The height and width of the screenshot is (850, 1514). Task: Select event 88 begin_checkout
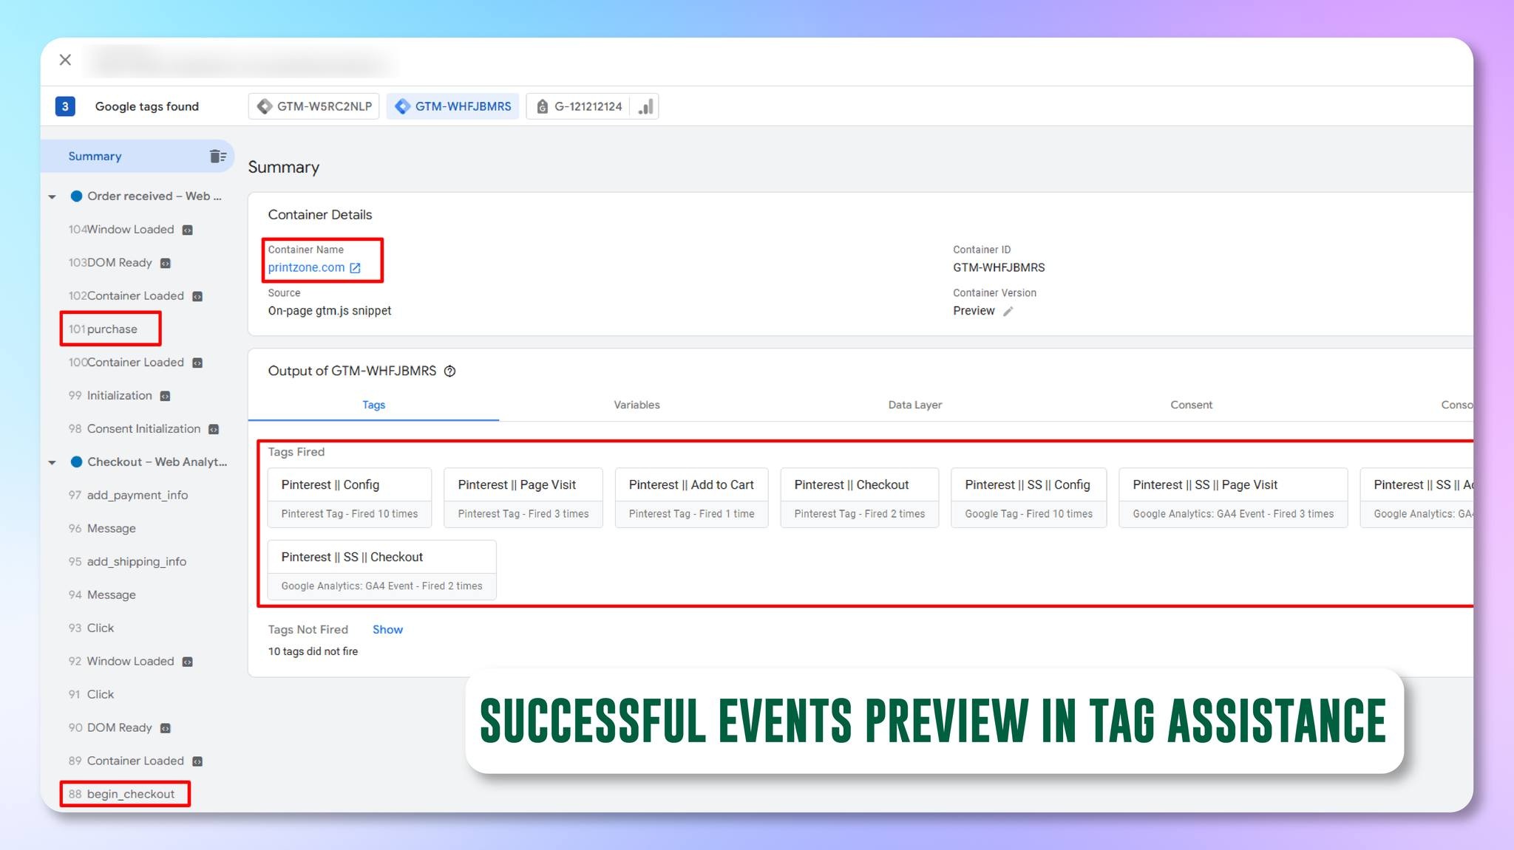pos(122,795)
